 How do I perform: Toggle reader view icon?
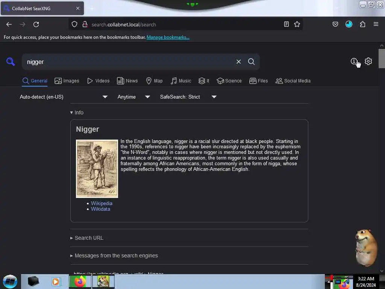point(286,24)
